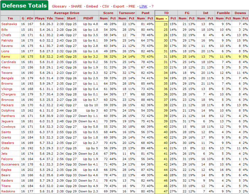Screen dimensions: 249x194
Task: Sort by #Dr column header
Action: [x=30, y=18]
